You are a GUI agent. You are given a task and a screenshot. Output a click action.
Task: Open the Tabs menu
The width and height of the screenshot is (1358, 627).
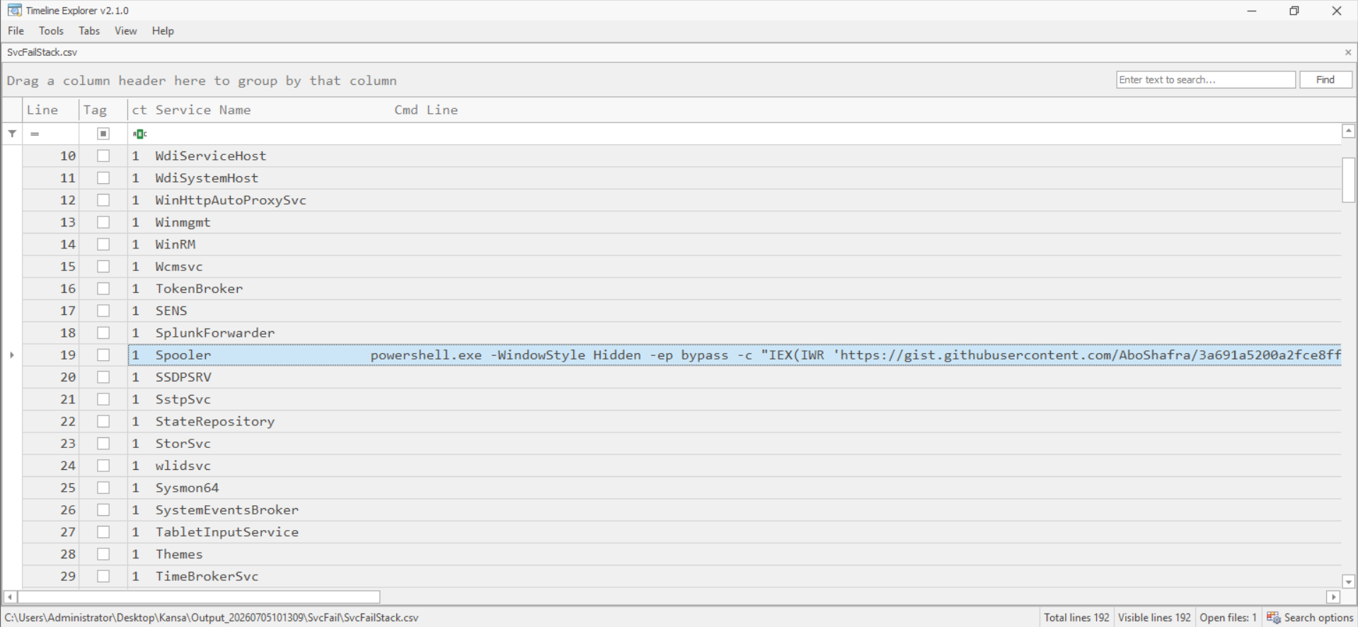(x=89, y=30)
